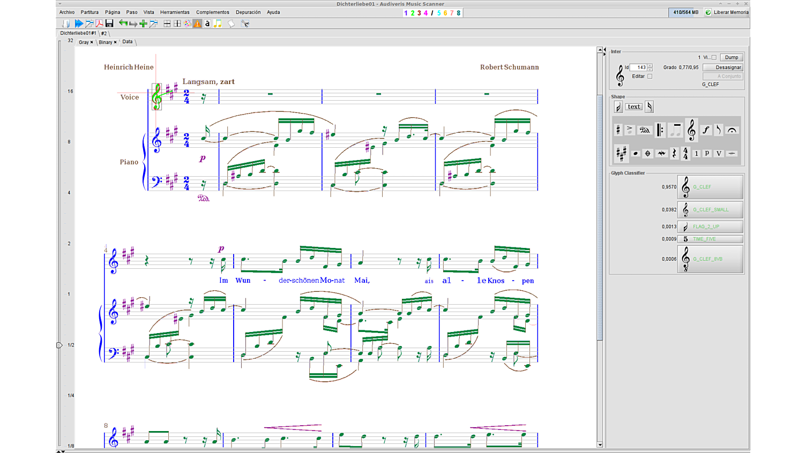
Task: Open the Archivo menu
Action: [67, 12]
